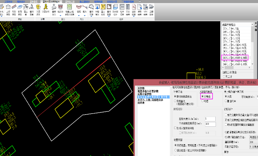Select 材料表 in parameter list
Image resolution: width=258 pixels, height=156 pixels.
[x=141, y=103]
